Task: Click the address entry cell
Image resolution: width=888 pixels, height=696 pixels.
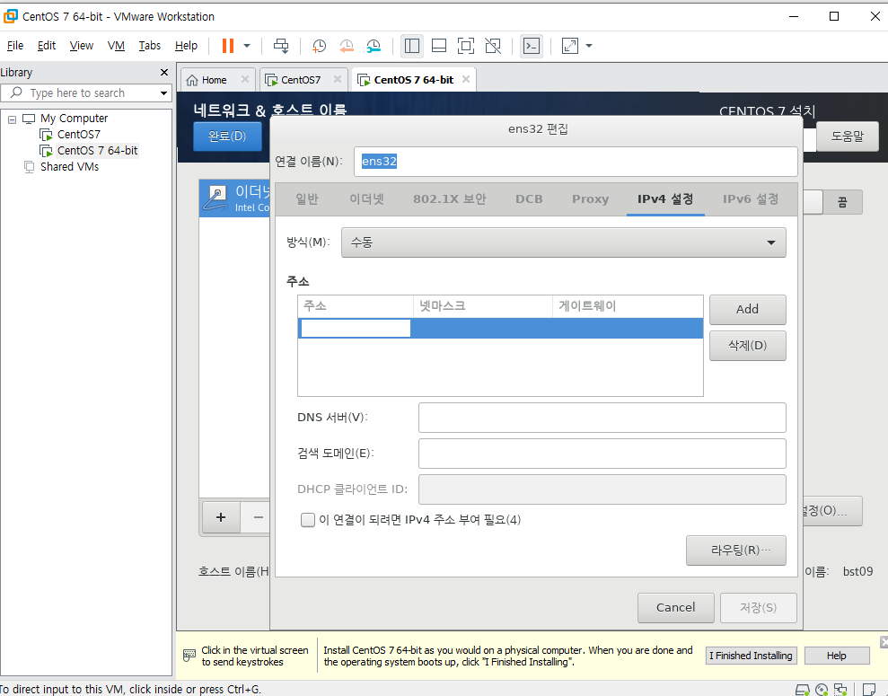Action: pyautogui.click(x=356, y=329)
